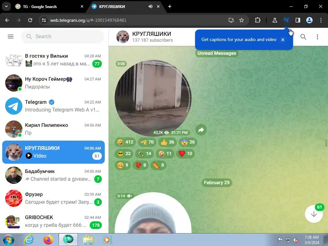This screenshot has width=328, height=246.
Task: Launch Internet Explorer from taskbar
Action: [29, 240]
